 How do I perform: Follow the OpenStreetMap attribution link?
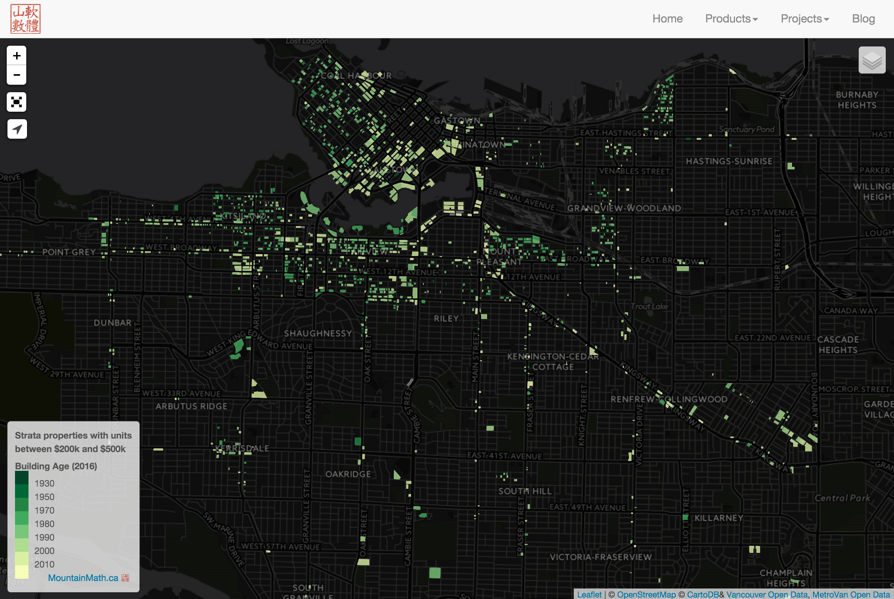(646, 595)
